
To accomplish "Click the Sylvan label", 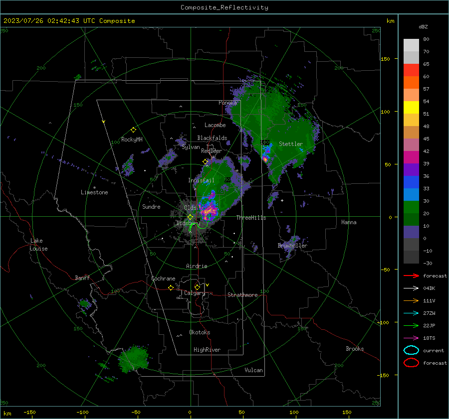I will click(x=191, y=147).
